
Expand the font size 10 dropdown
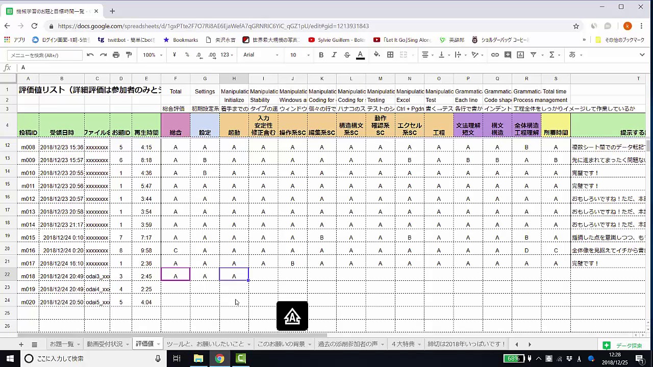click(299, 55)
